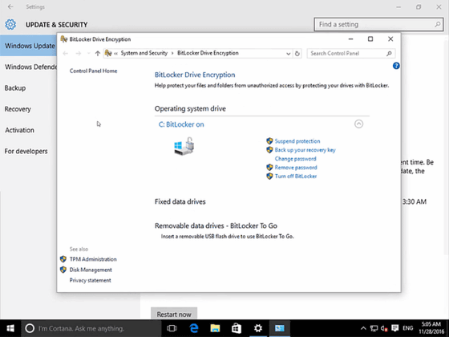Open Control Panel Home link

point(93,71)
